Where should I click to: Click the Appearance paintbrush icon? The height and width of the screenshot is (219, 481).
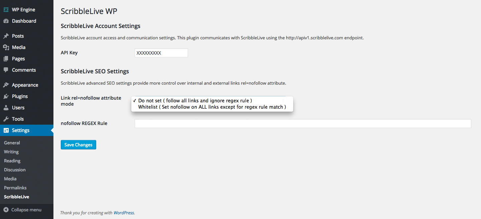tap(6, 85)
